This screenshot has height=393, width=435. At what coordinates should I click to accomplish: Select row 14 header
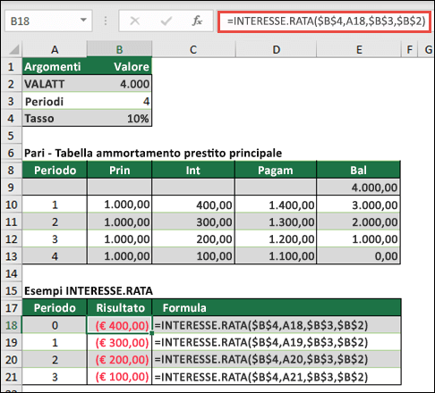(x=11, y=273)
